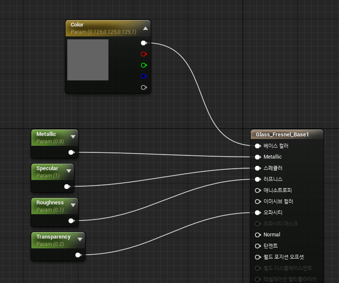
Task: Click the 러프니스 input pin
Action: pyautogui.click(x=258, y=179)
